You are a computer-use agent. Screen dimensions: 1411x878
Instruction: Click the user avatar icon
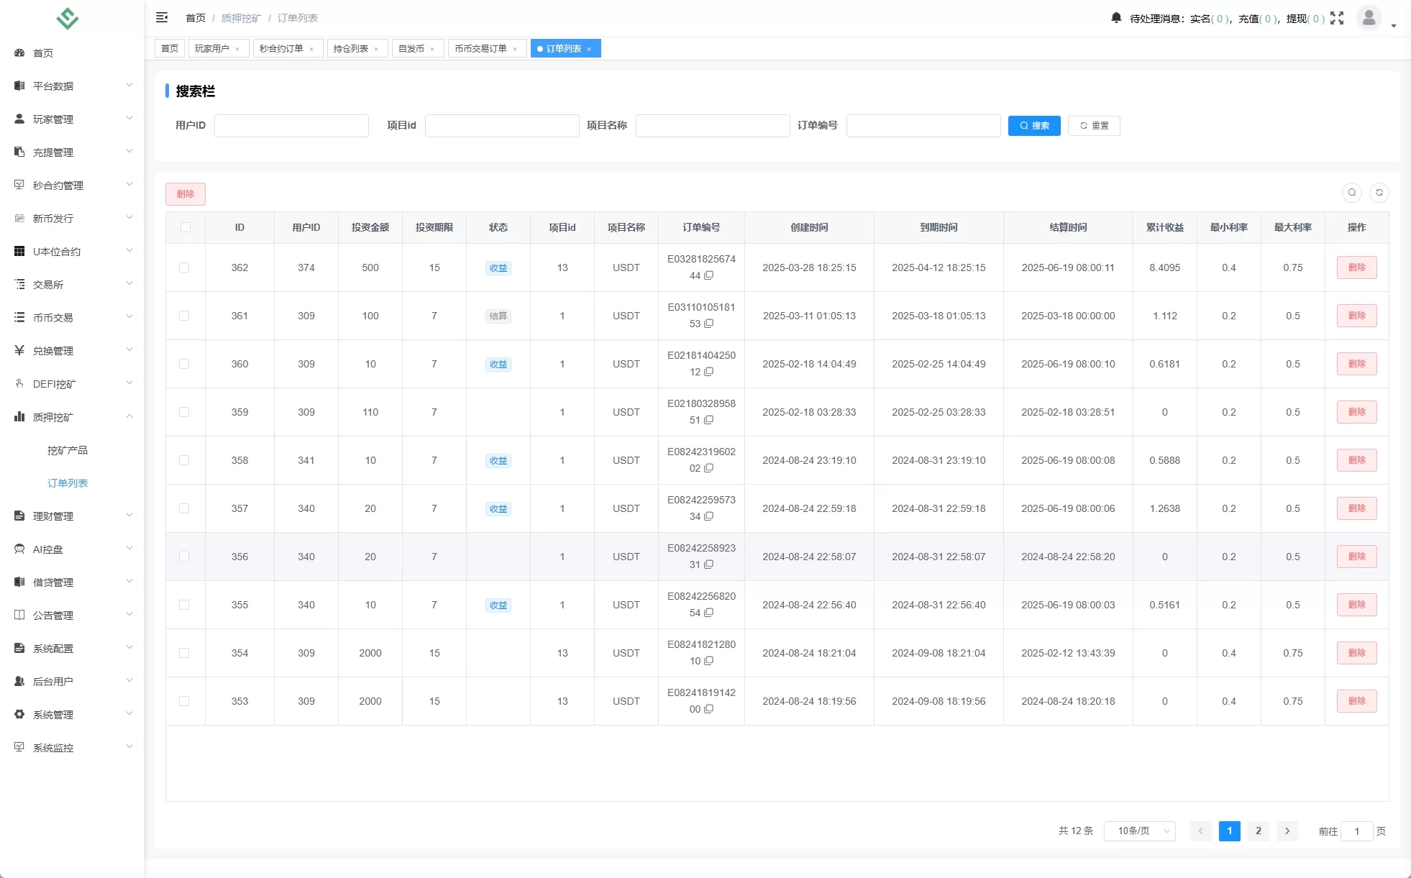[x=1369, y=17]
